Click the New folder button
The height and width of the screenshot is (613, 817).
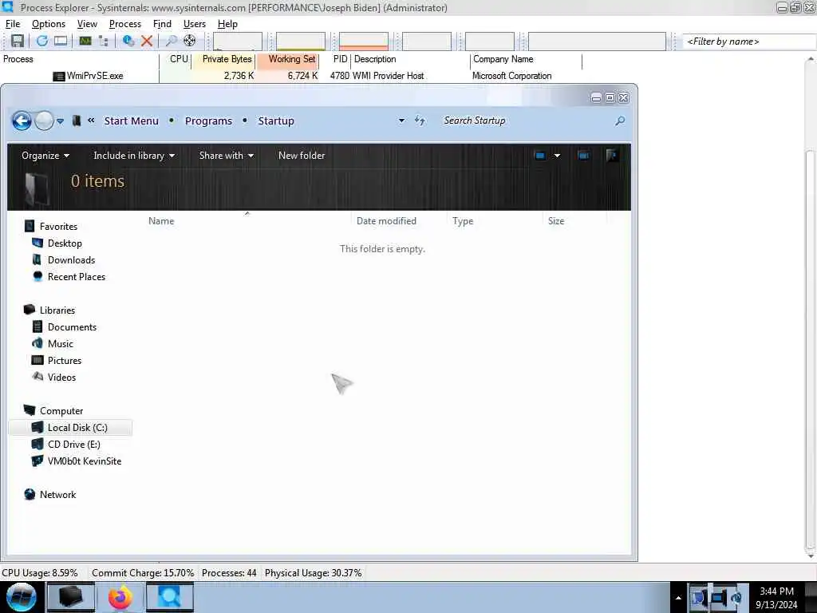[302, 156]
